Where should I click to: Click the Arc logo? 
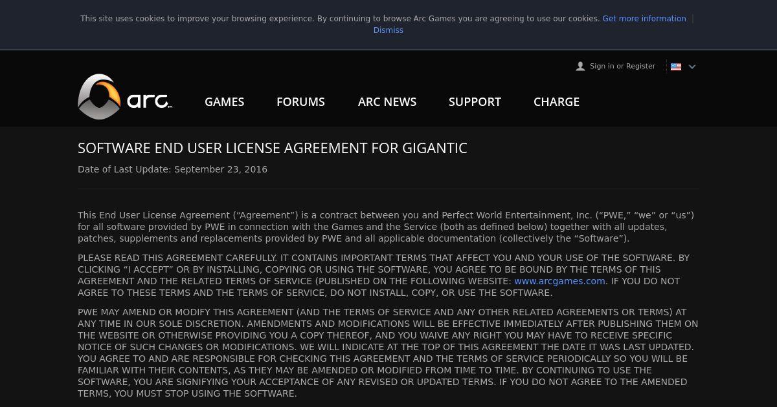[x=125, y=97]
